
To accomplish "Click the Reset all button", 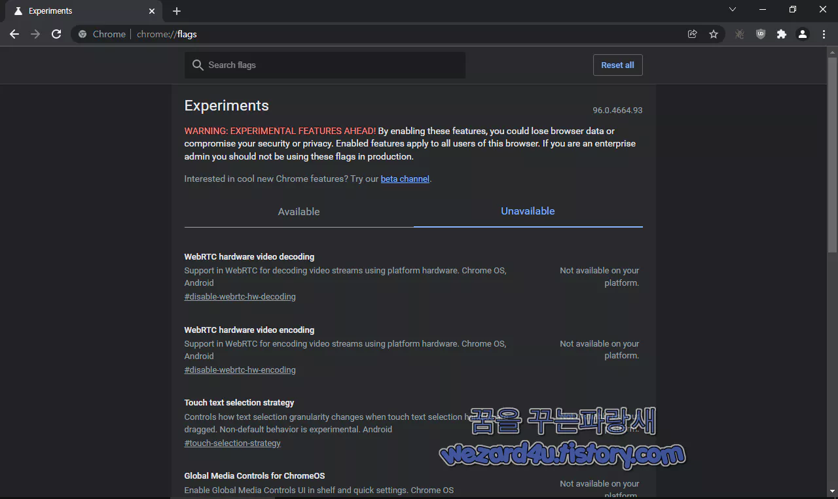I will pos(617,65).
